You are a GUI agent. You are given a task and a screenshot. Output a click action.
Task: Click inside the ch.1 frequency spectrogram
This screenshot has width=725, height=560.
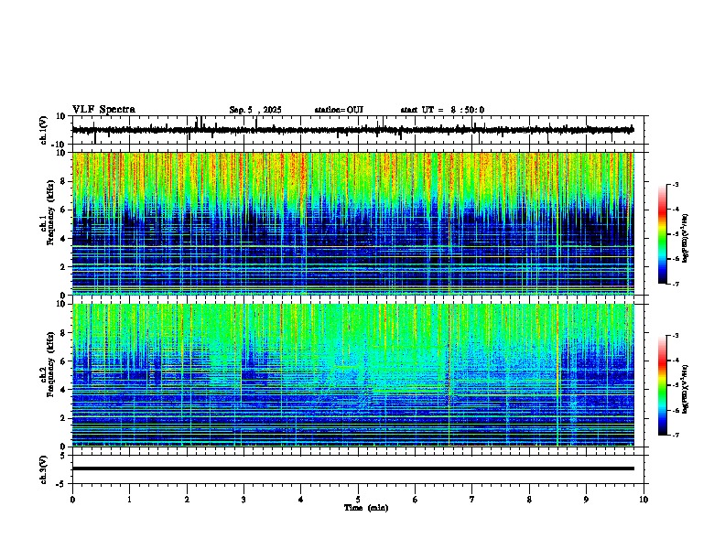352,223
